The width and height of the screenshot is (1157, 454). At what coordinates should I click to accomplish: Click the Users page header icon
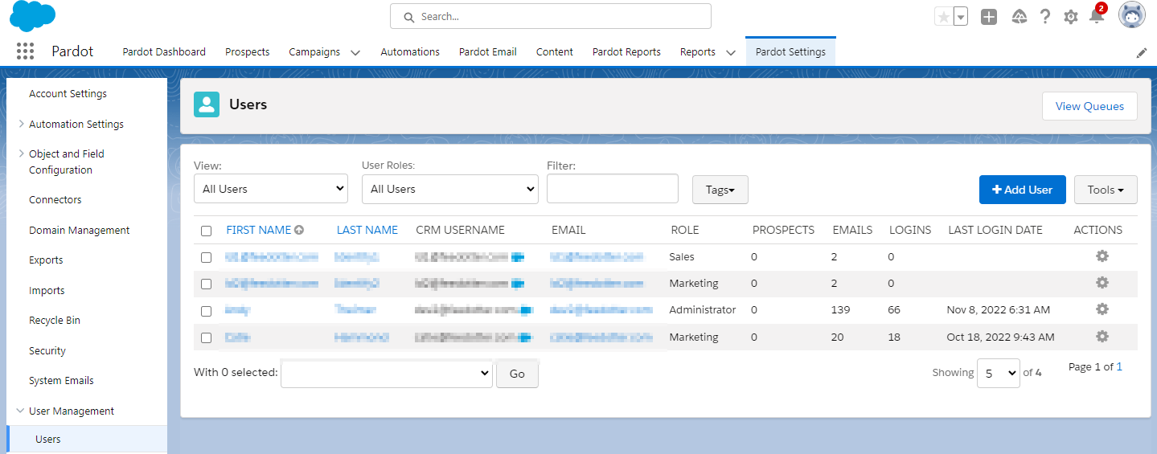(x=207, y=104)
